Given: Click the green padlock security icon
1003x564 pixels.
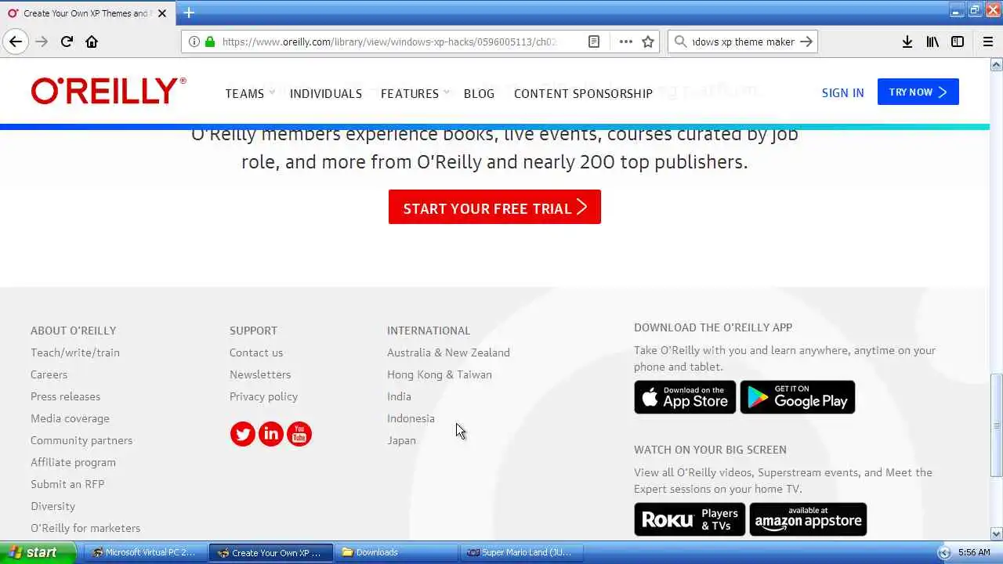Looking at the screenshot, I should (209, 42).
